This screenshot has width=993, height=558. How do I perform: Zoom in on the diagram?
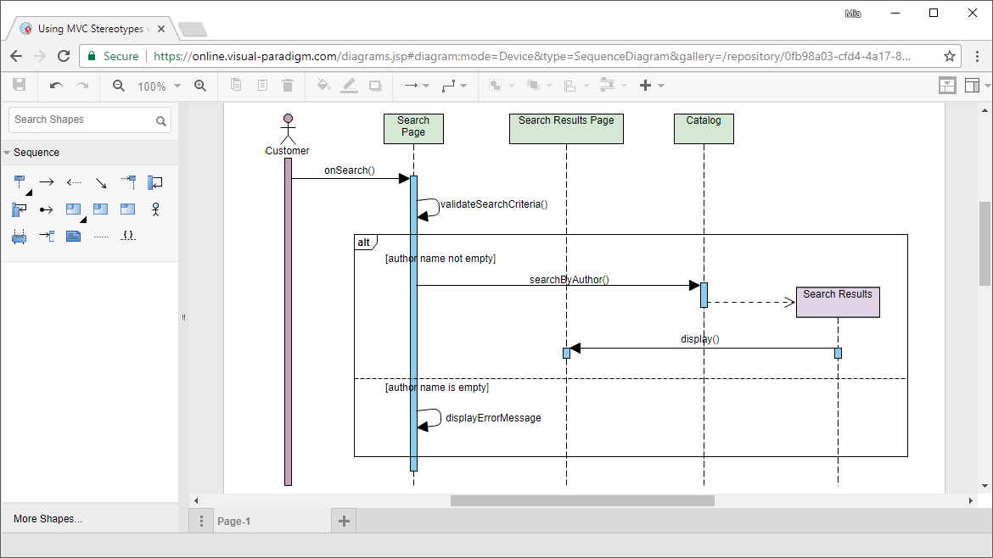[x=200, y=86]
